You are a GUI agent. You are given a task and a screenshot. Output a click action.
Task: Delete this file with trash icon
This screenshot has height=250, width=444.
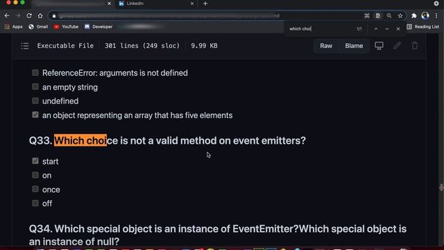pos(415,46)
